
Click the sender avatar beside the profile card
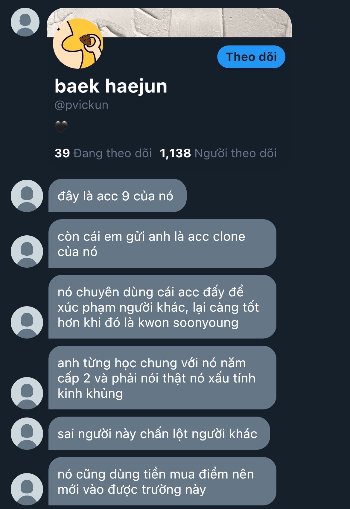point(25,22)
